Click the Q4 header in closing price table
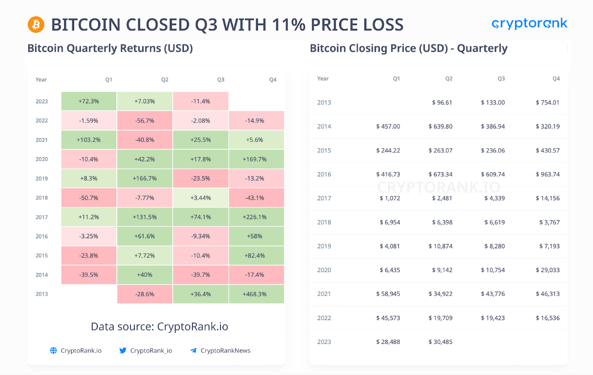The width and height of the screenshot is (593, 375). (556, 79)
